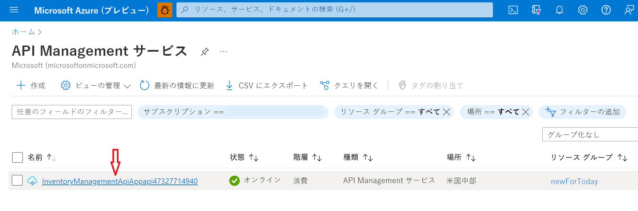The image size is (638, 211).
Task: Open the directory and subscription filter icon
Action: (x=536, y=10)
